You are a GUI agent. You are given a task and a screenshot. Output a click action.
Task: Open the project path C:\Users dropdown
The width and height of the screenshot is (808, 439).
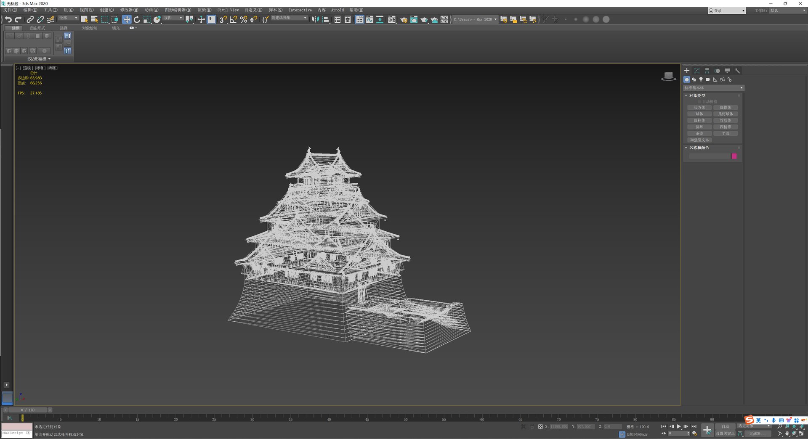pos(475,19)
